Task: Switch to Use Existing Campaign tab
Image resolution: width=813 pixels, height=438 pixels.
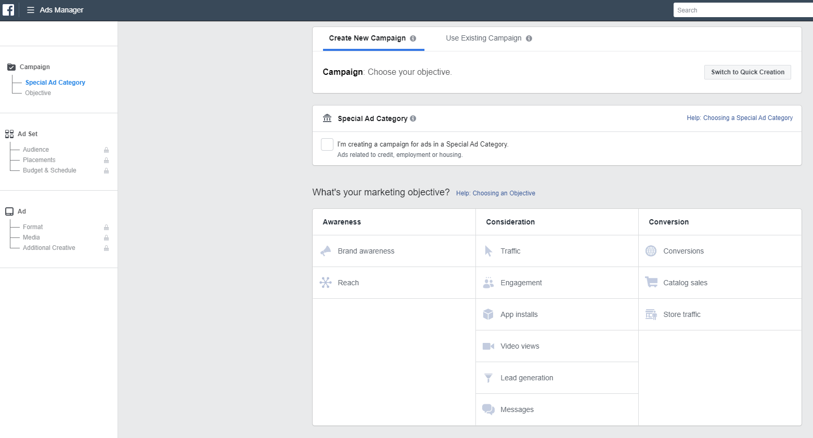Action: tap(483, 38)
